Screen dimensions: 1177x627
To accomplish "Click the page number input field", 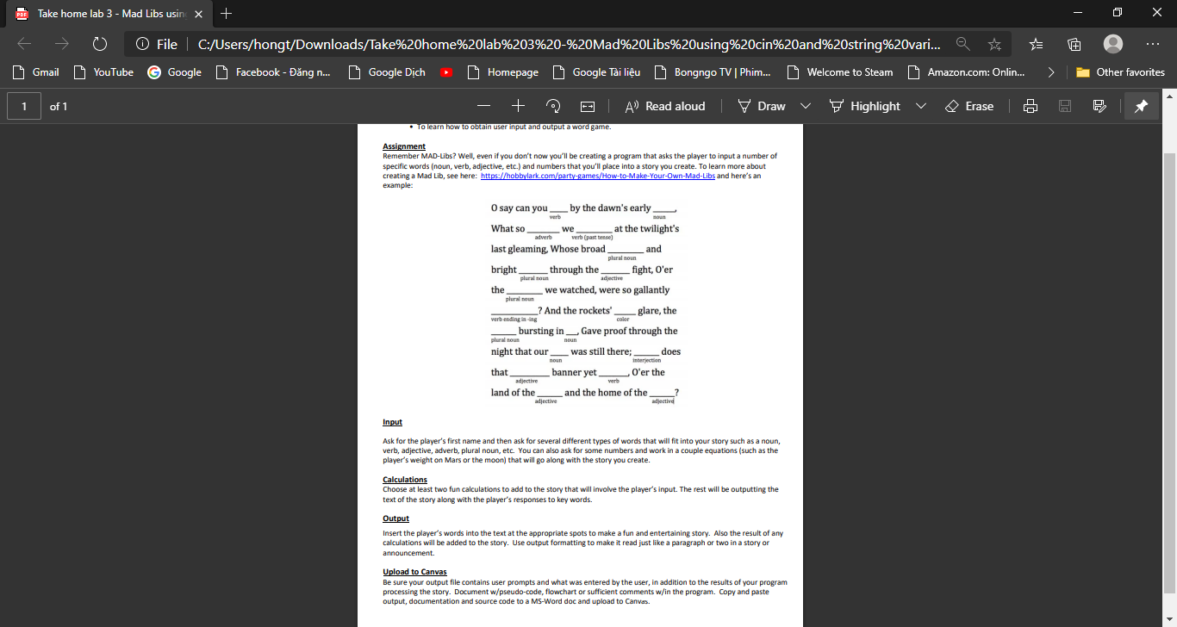I will point(24,106).
